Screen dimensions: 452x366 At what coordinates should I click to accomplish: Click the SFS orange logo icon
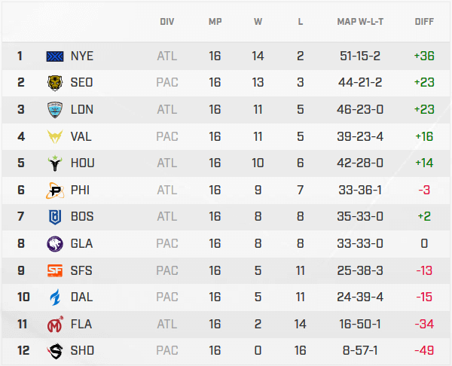pos(56,270)
